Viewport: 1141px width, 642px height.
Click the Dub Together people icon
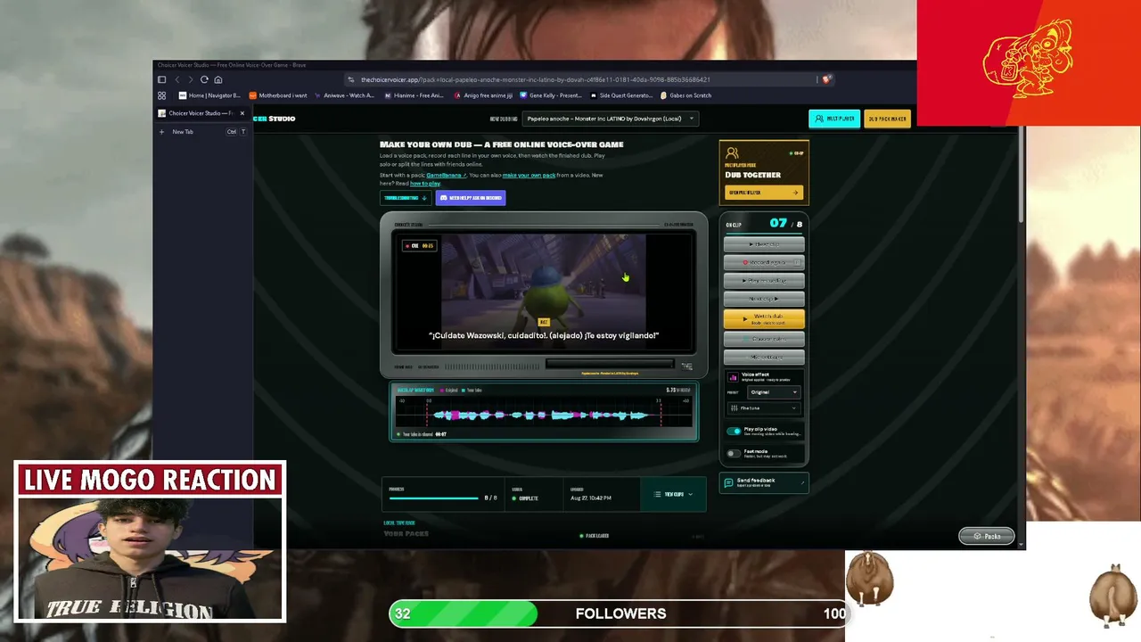tap(732, 153)
